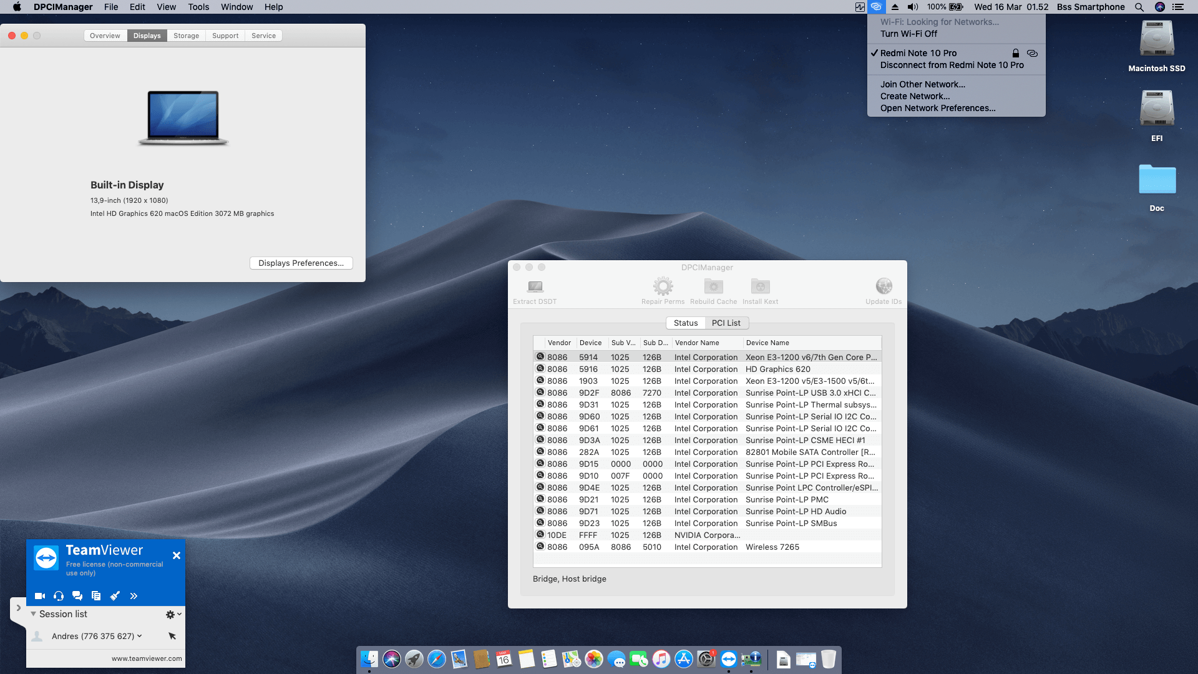
Task: Collapse TeamViewer panel using side arrow tab
Action: 18,608
